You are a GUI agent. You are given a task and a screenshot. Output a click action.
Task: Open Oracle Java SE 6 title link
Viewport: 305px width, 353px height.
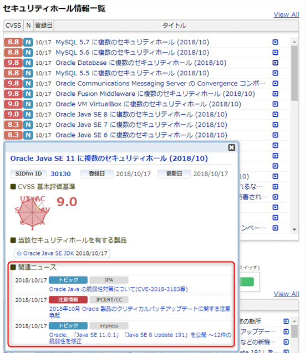click(x=141, y=135)
